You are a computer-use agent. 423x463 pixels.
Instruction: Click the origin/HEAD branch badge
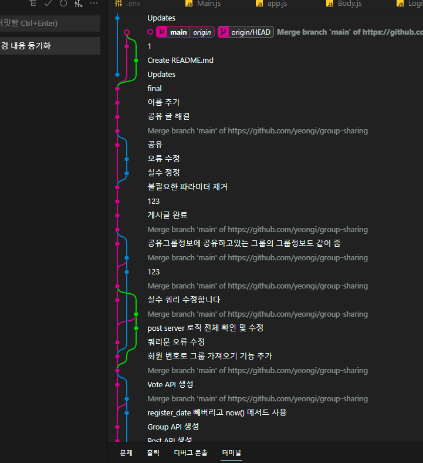pos(246,32)
